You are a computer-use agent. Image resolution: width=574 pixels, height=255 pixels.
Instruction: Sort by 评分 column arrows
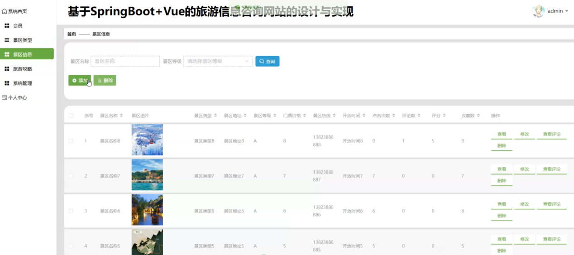(x=444, y=115)
